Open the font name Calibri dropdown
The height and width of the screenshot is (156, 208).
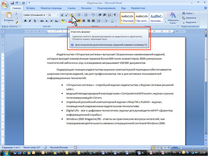click(x=46, y=15)
